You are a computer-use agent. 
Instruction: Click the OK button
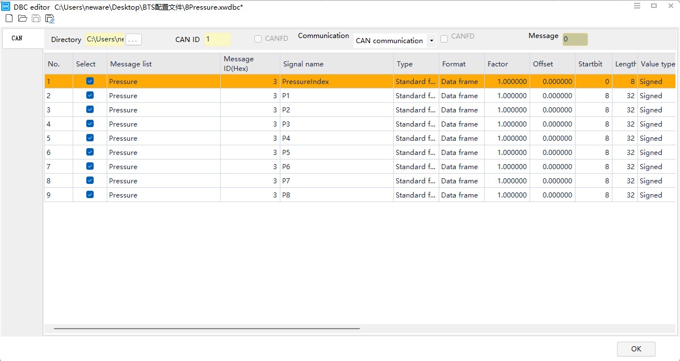636,349
